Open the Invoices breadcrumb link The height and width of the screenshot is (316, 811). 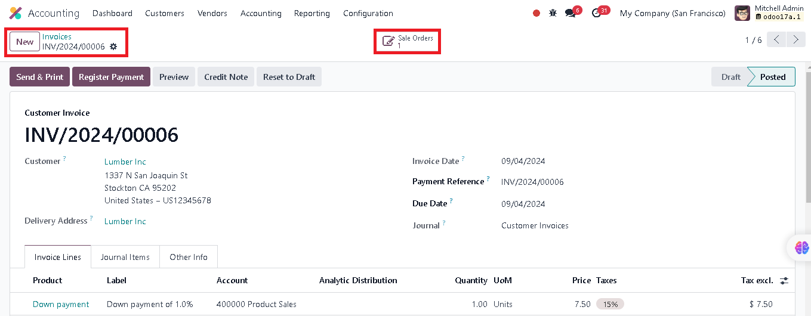[x=57, y=36]
